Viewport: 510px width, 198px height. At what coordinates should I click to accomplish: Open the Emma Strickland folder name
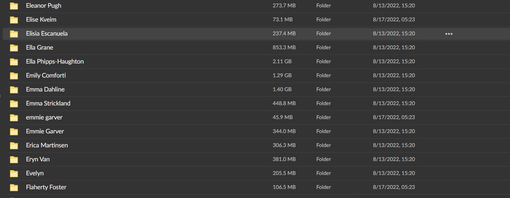tap(48, 103)
